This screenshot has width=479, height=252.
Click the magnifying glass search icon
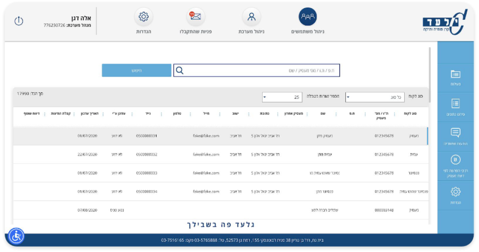180,71
